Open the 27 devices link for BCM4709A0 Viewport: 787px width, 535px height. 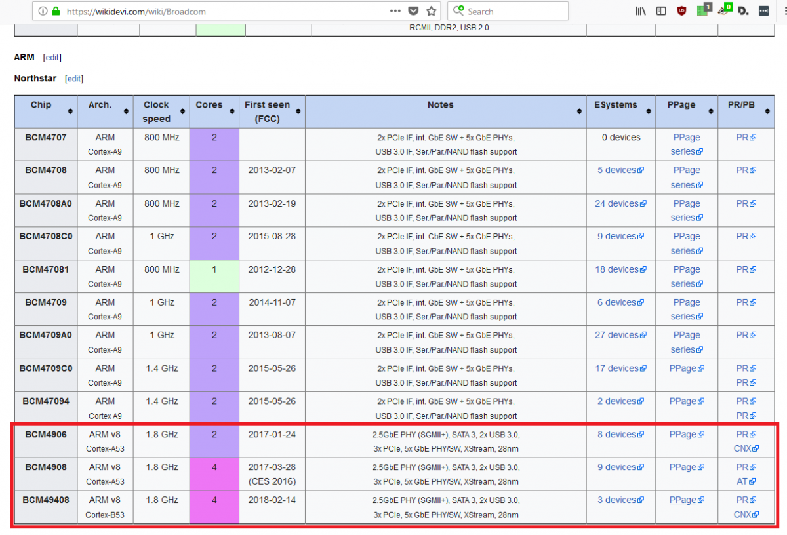620,335
